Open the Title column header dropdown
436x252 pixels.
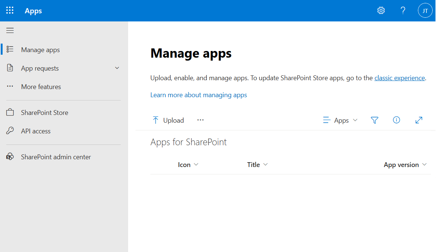click(x=257, y=165)
